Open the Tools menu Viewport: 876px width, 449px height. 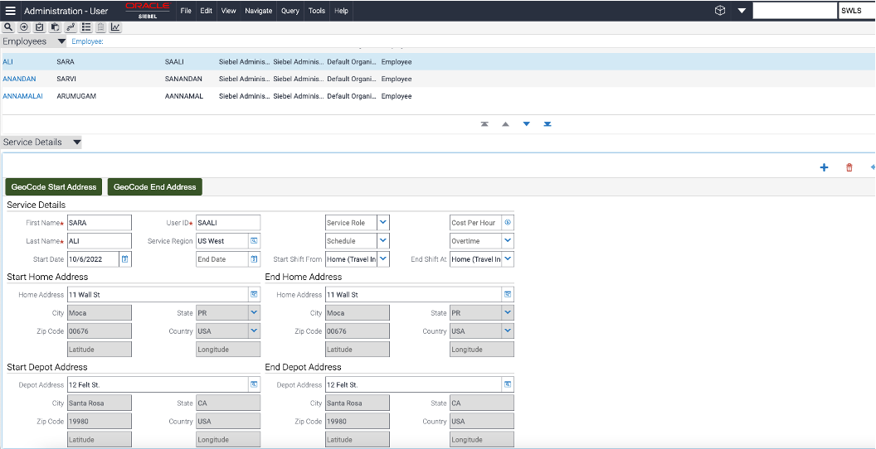click(317, 11)
